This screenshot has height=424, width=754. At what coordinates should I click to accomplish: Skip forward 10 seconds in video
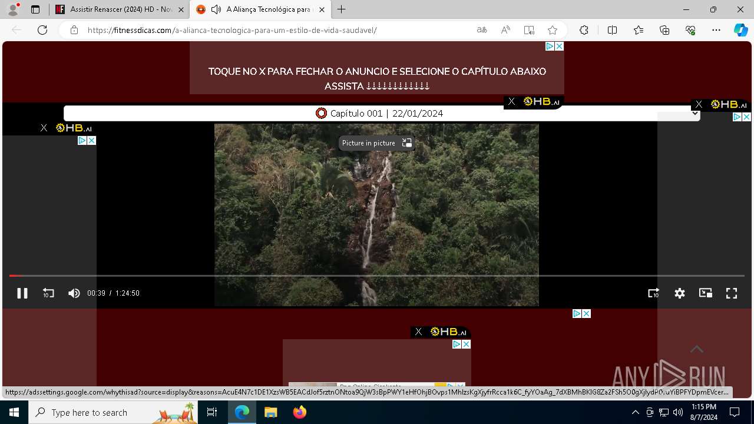tap(653, 293)
